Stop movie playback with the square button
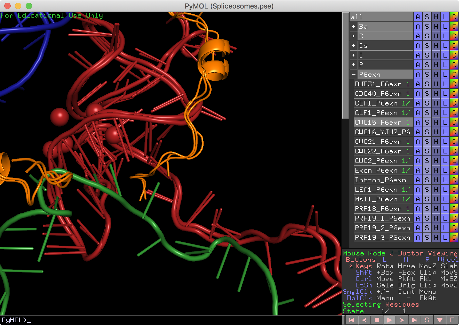This screenshot has height=325, width=459. 377,320
